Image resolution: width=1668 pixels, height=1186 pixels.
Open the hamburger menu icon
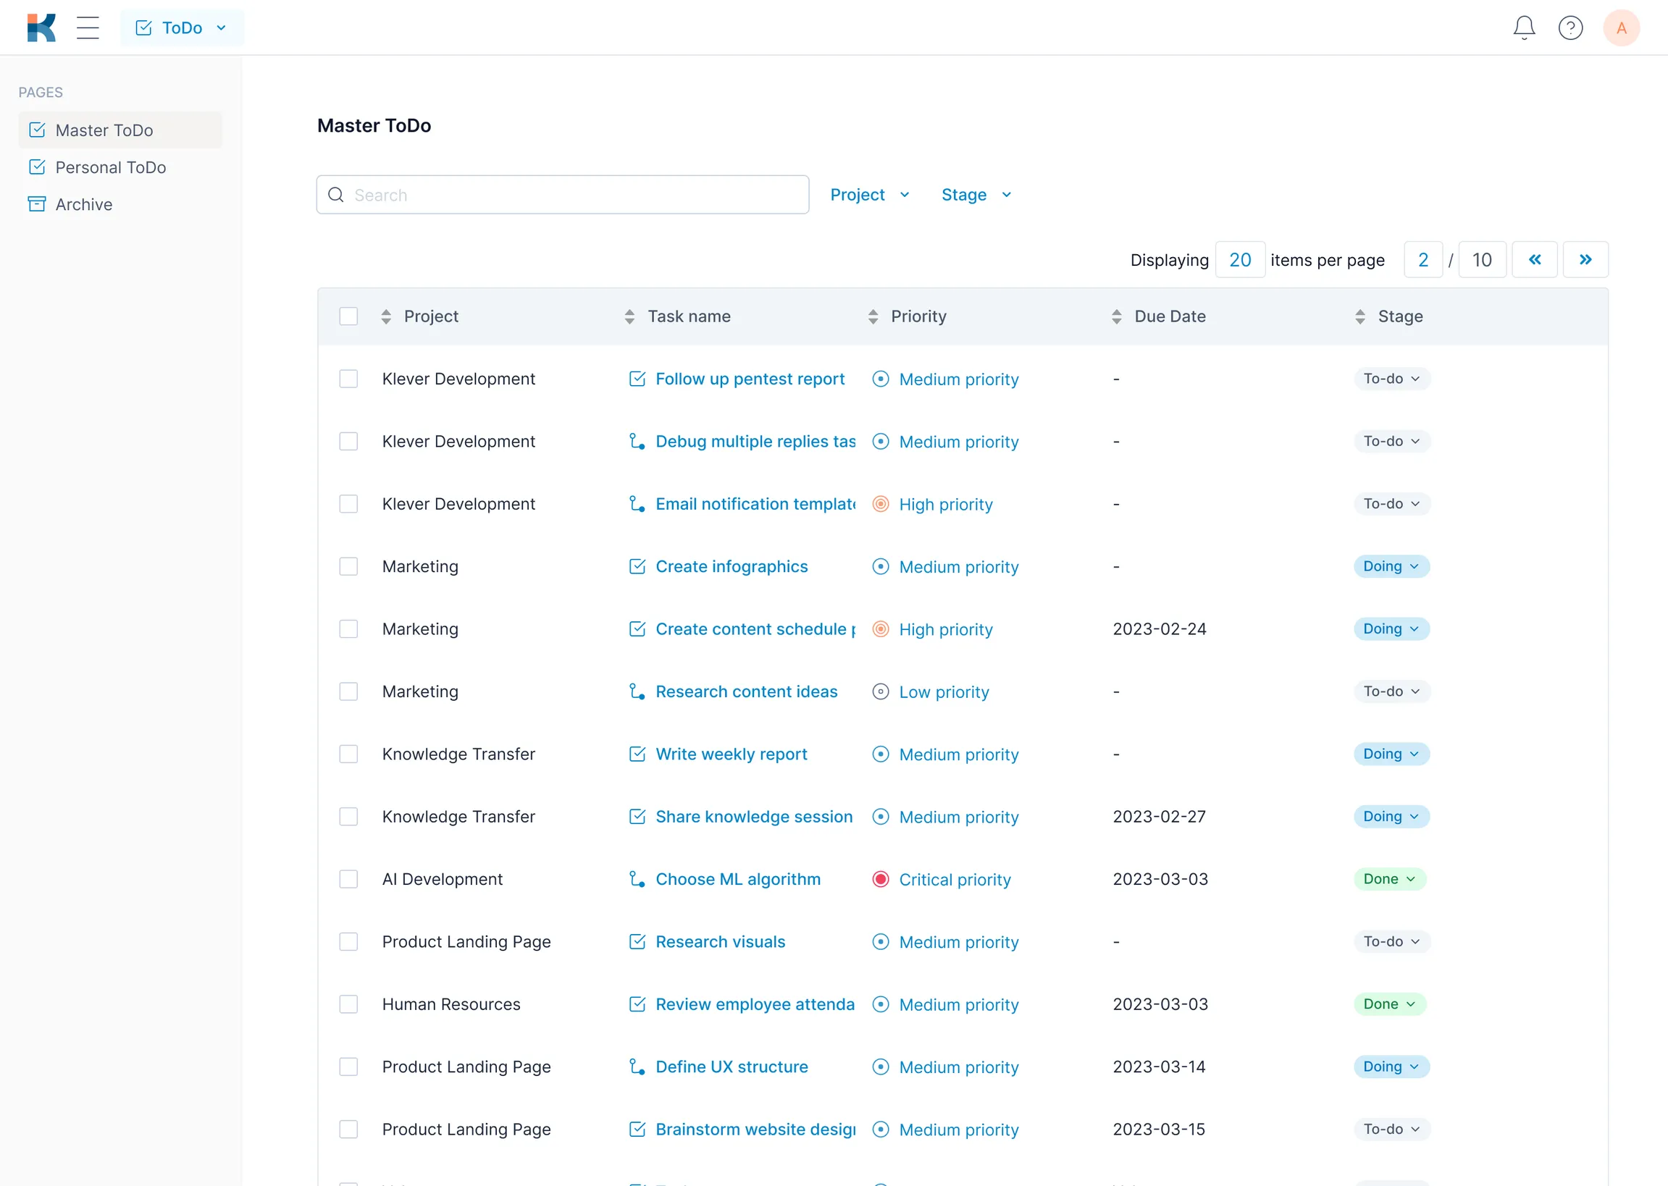click(x=88, y=27)
